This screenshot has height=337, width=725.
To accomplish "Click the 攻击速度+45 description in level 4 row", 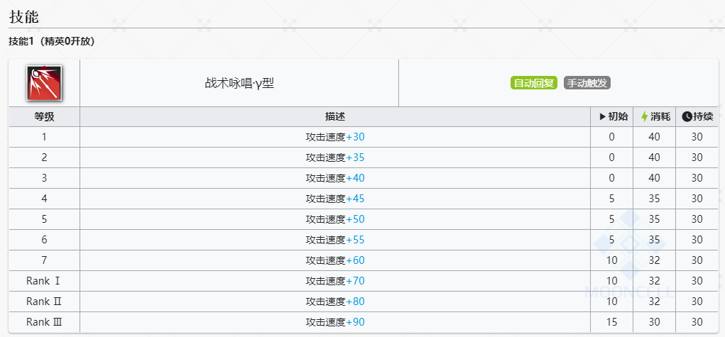I will tap(334, 199).
